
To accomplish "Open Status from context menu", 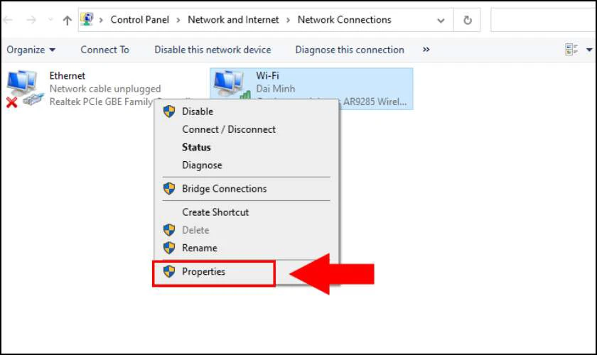I will (247, 147).
